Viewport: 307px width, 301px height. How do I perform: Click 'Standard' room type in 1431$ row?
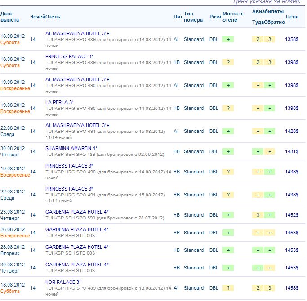194,151
